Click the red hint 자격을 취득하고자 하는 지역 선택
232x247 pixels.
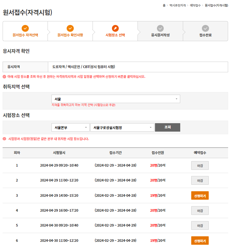click(83, 105)
